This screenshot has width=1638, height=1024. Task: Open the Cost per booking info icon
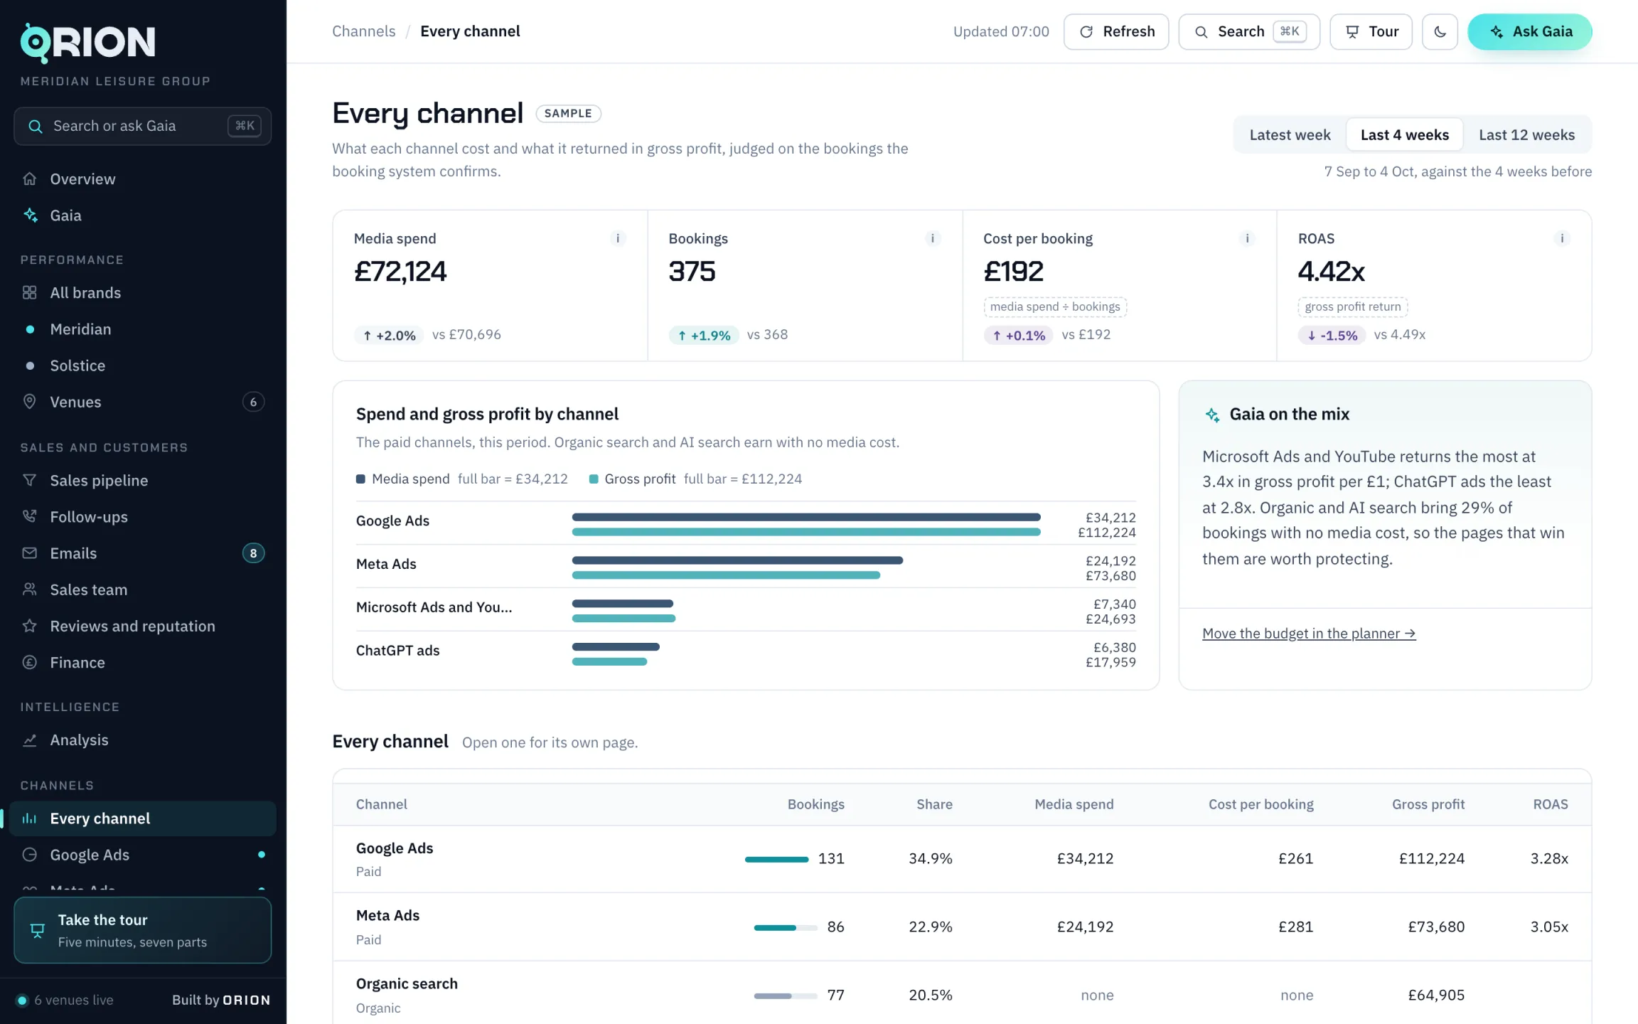[1247, 238]
